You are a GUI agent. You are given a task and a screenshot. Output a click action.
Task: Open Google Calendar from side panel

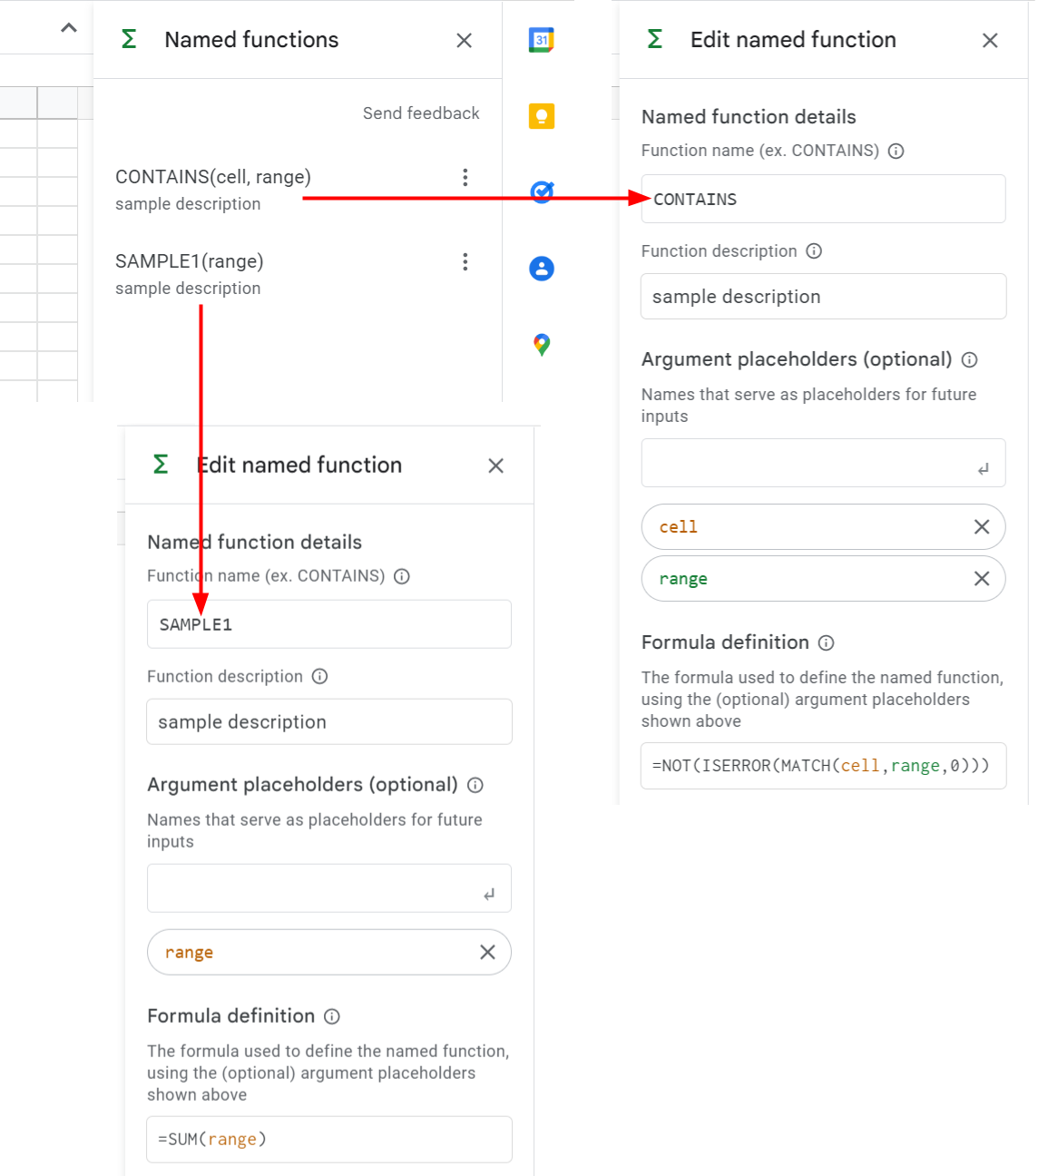[542, 40]
